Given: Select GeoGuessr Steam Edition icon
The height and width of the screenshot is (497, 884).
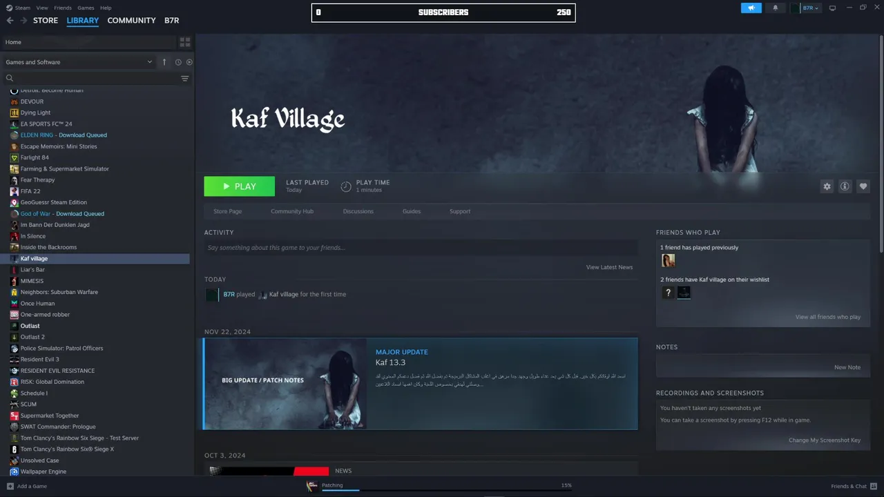Looking at the screenshot, I should pos(15,202).
